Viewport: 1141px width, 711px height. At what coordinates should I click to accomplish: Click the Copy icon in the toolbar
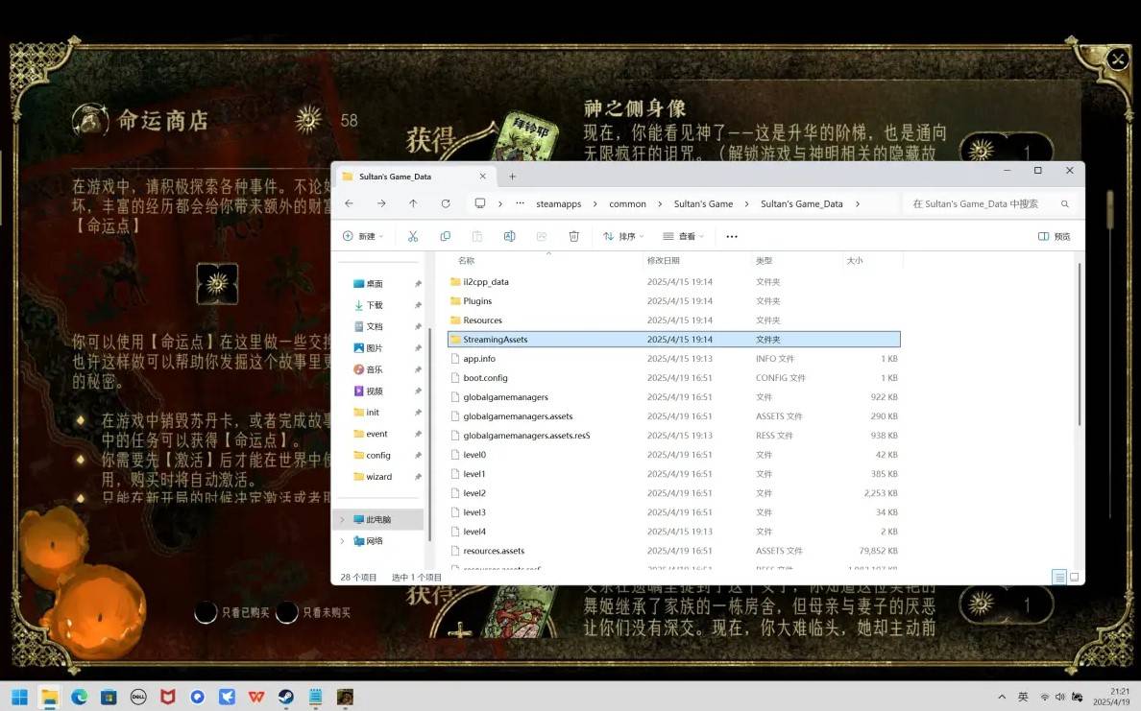[445, 235]
